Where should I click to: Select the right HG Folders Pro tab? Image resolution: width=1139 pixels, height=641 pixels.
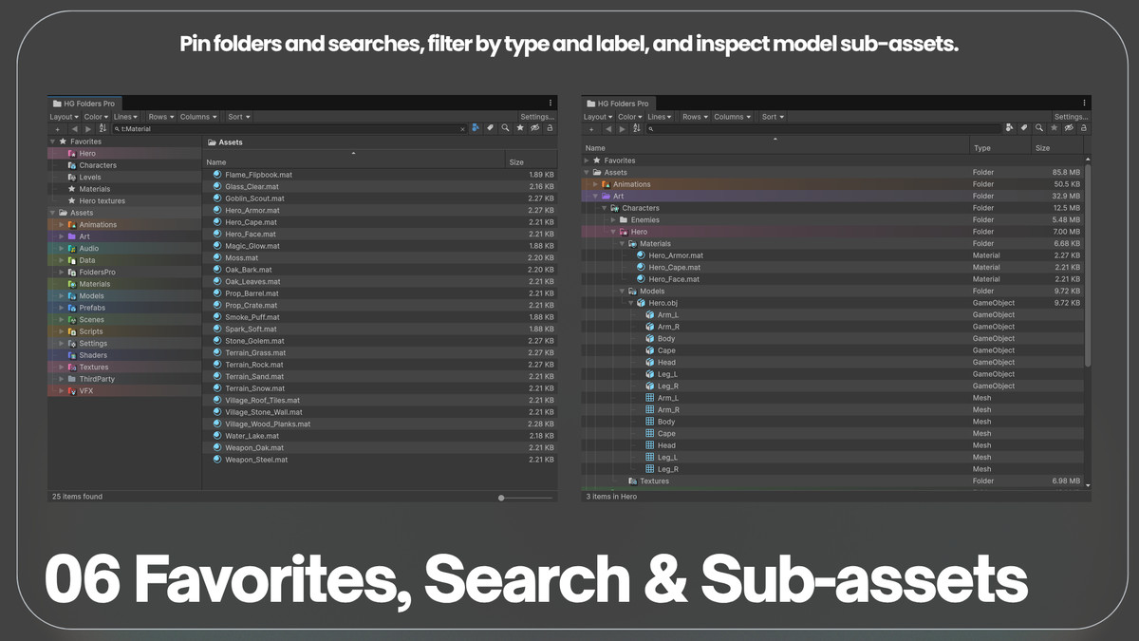618,103
